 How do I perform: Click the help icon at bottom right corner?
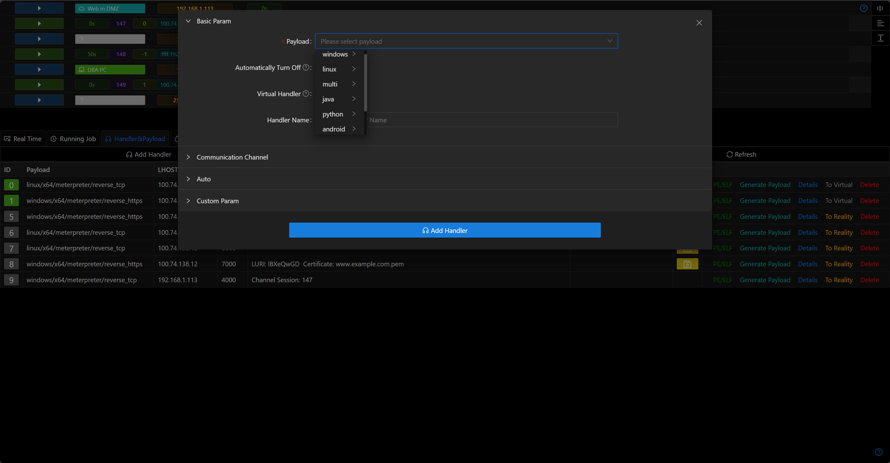coord(879,452)
